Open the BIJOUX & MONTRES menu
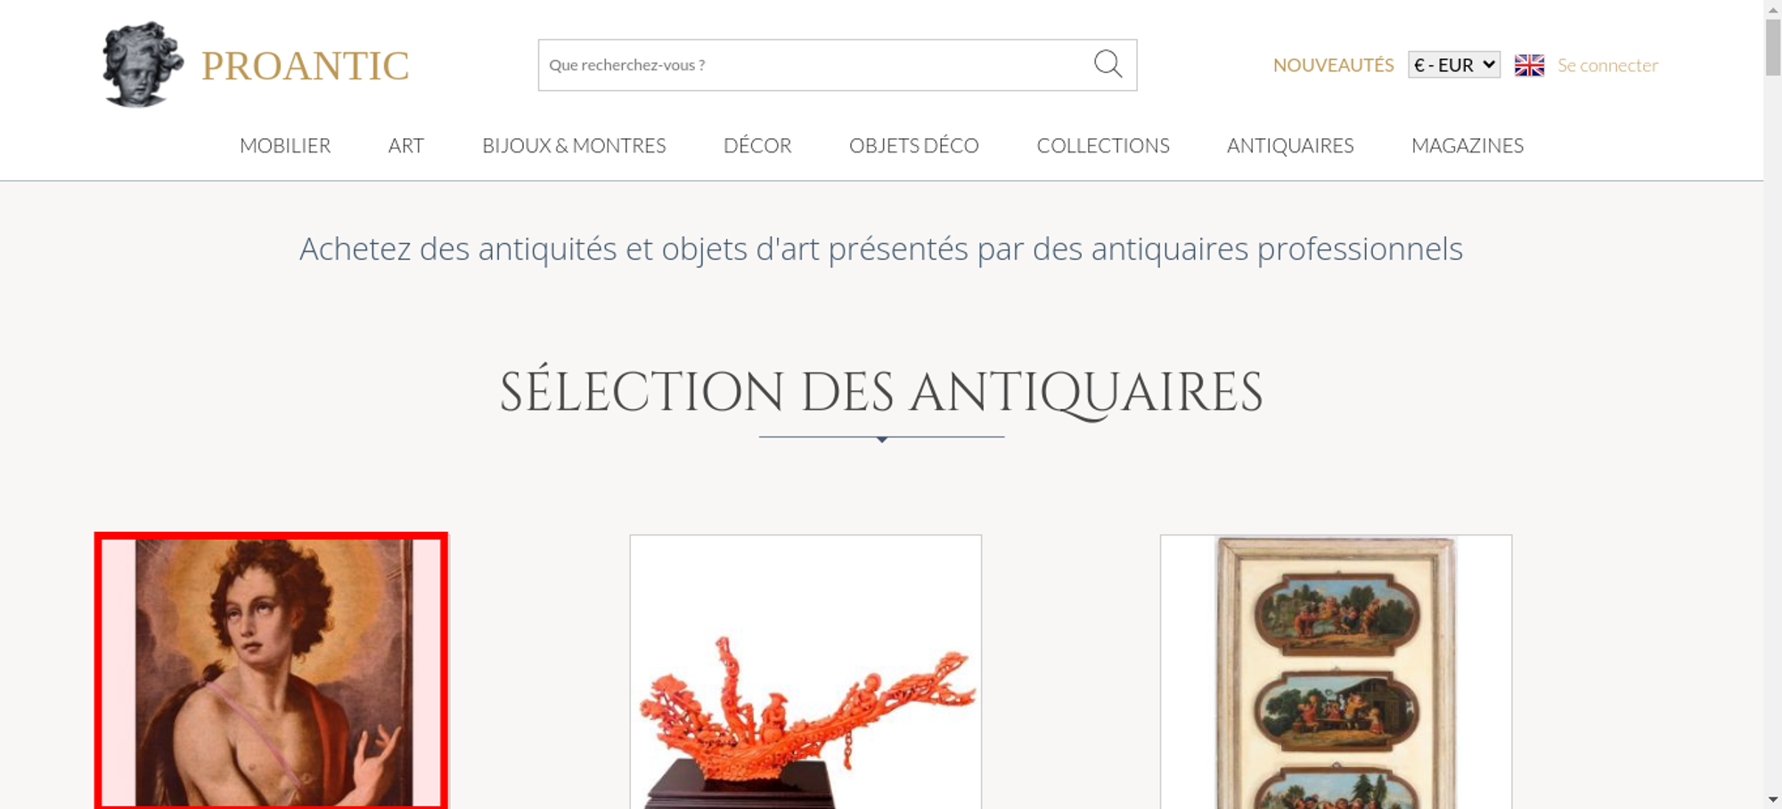Screen dimensions: 1782x809 pyautogui.click(x=574, y=145)
